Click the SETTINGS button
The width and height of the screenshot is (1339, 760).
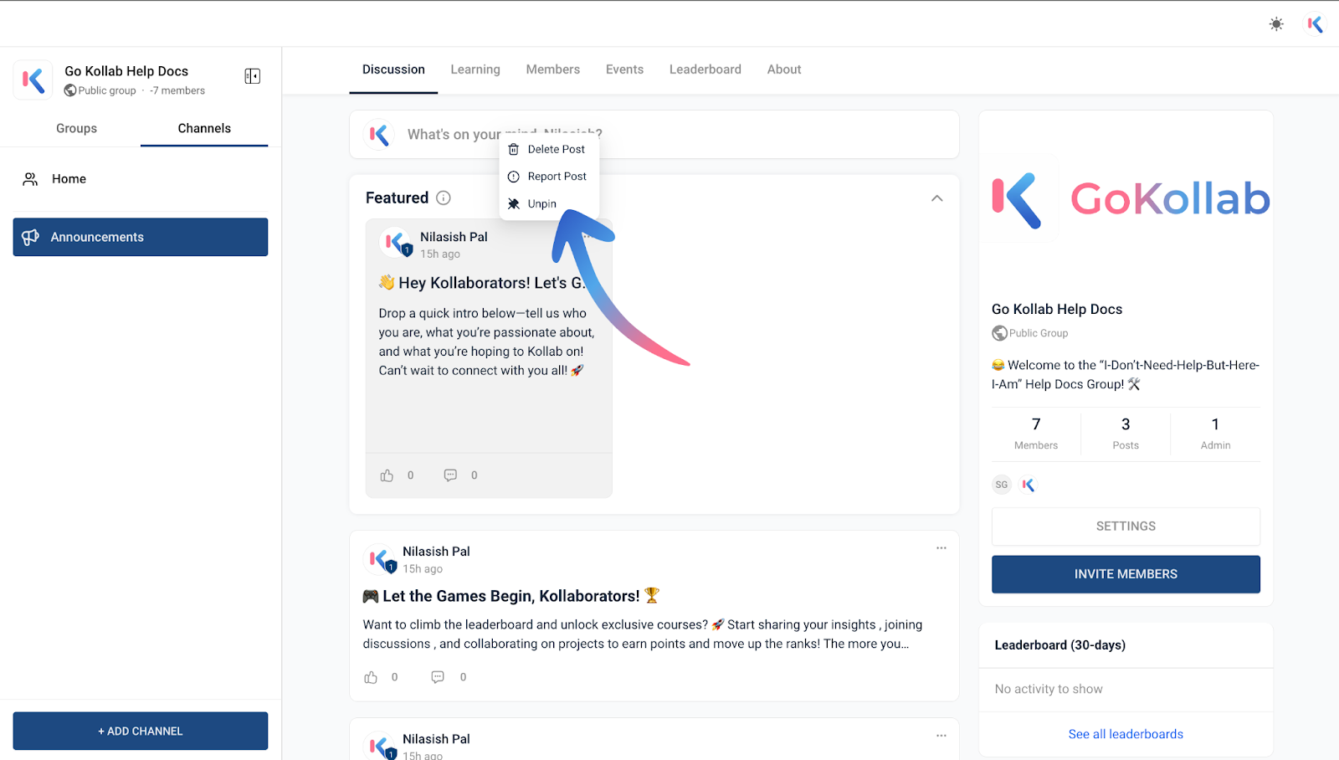click(x=1126, y=526)
